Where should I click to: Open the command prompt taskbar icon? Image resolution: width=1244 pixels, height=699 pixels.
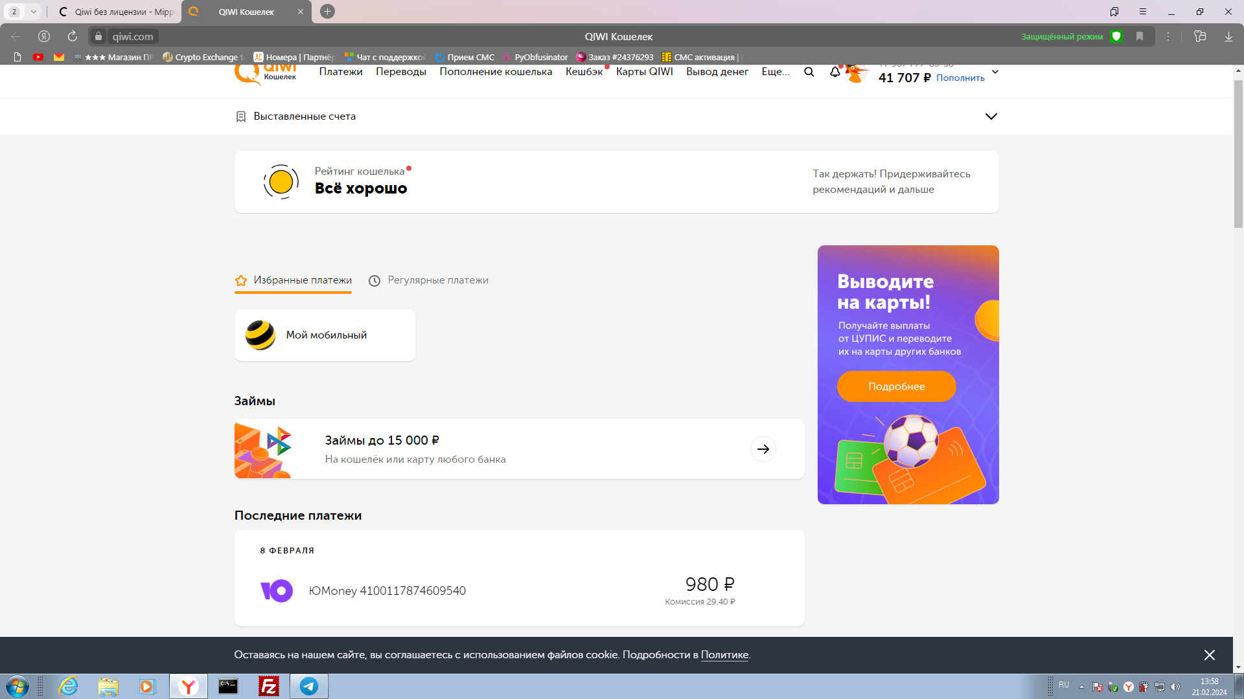tap(228, 686)
